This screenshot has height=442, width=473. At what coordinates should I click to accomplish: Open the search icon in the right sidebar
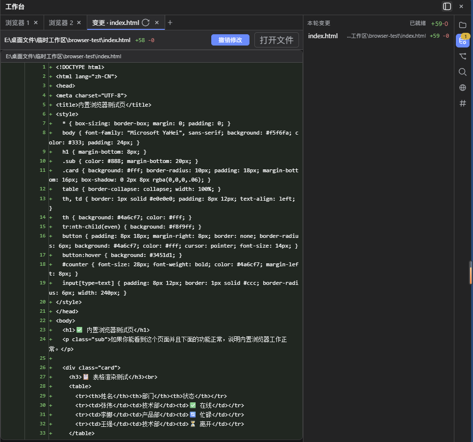click(x=463, y=71)
